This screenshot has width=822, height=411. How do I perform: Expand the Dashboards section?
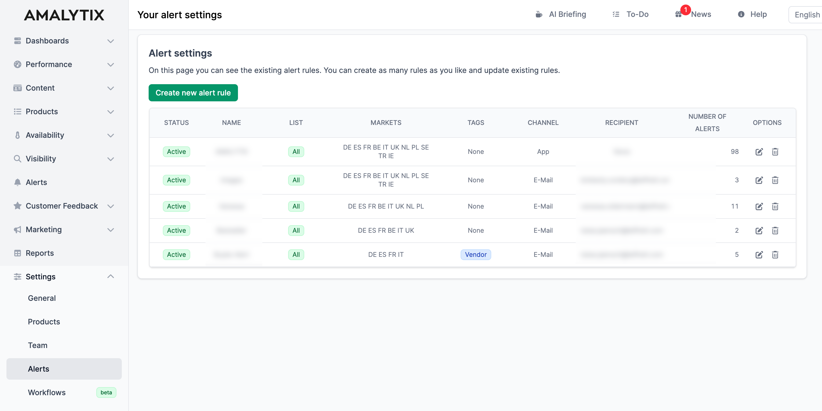click(x=111, y=41)
